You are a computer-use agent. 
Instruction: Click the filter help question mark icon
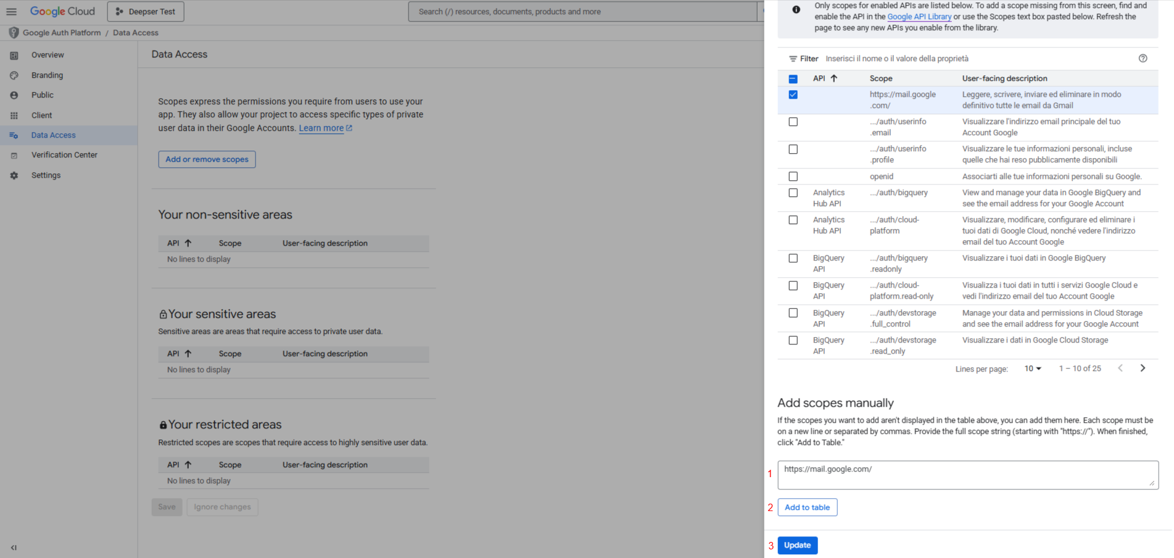[1143, 59]
